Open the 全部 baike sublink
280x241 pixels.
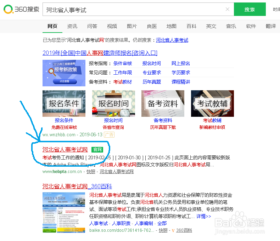pos(162,223)
